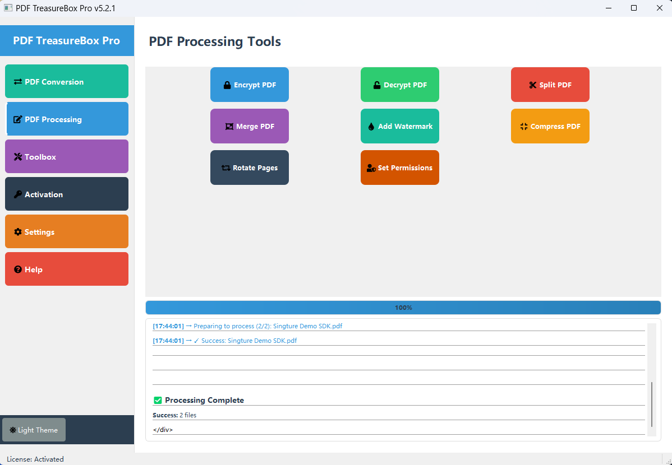Click the Processing Complete green checkbox
The width and height of the screenshot is (672, 465).
(158, 400)
